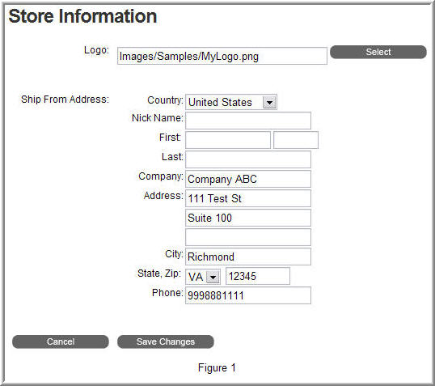Click the Select logo button
435x386 pixels.
click(x=378, y=52)
